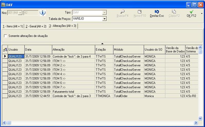The height and width of the screenshot is (127, 205).
Task: Sort by the Data column header
Action: point(38,49)
